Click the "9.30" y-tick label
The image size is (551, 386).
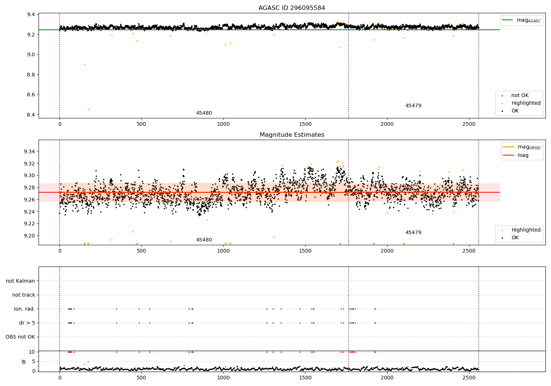click(30, 176)
